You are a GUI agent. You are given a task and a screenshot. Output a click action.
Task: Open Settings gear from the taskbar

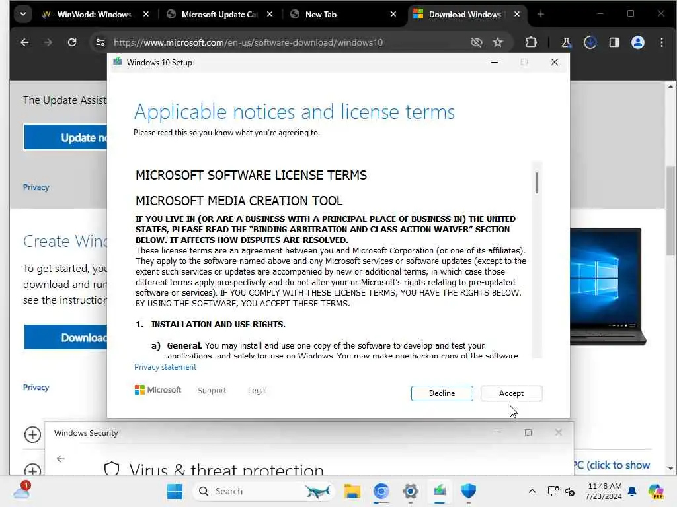[x=410, y=491]
